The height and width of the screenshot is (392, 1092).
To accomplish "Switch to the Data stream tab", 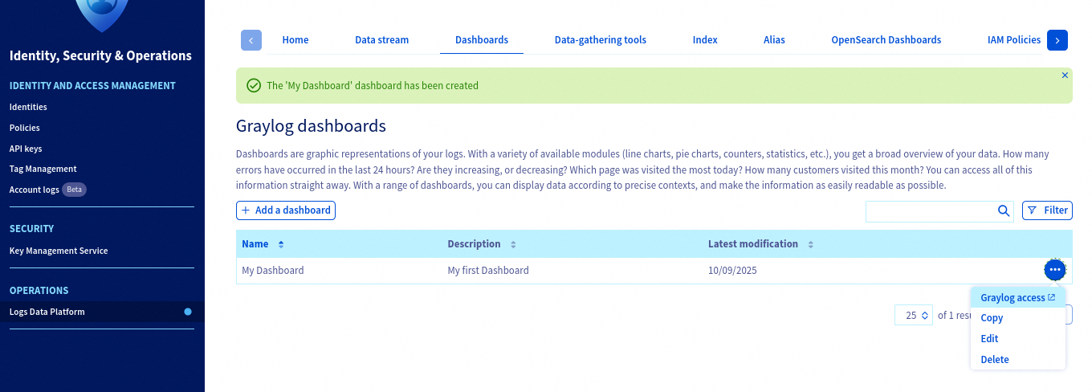I will click(x=382, y=39).
